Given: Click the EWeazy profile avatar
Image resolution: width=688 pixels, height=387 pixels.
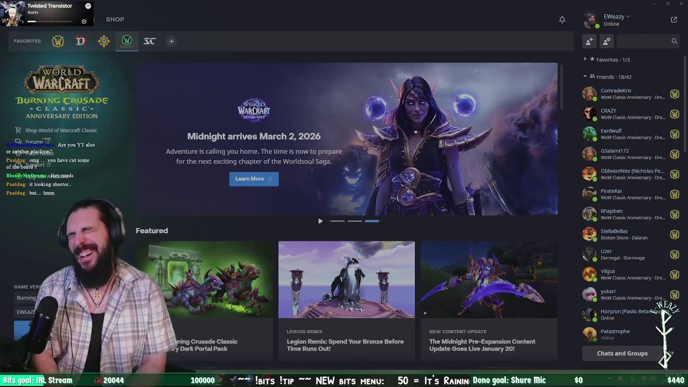Looking at the screenshot, I should click(591, 20).
